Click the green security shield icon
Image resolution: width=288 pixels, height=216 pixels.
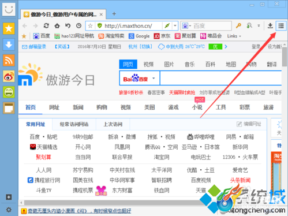point(100,25)
